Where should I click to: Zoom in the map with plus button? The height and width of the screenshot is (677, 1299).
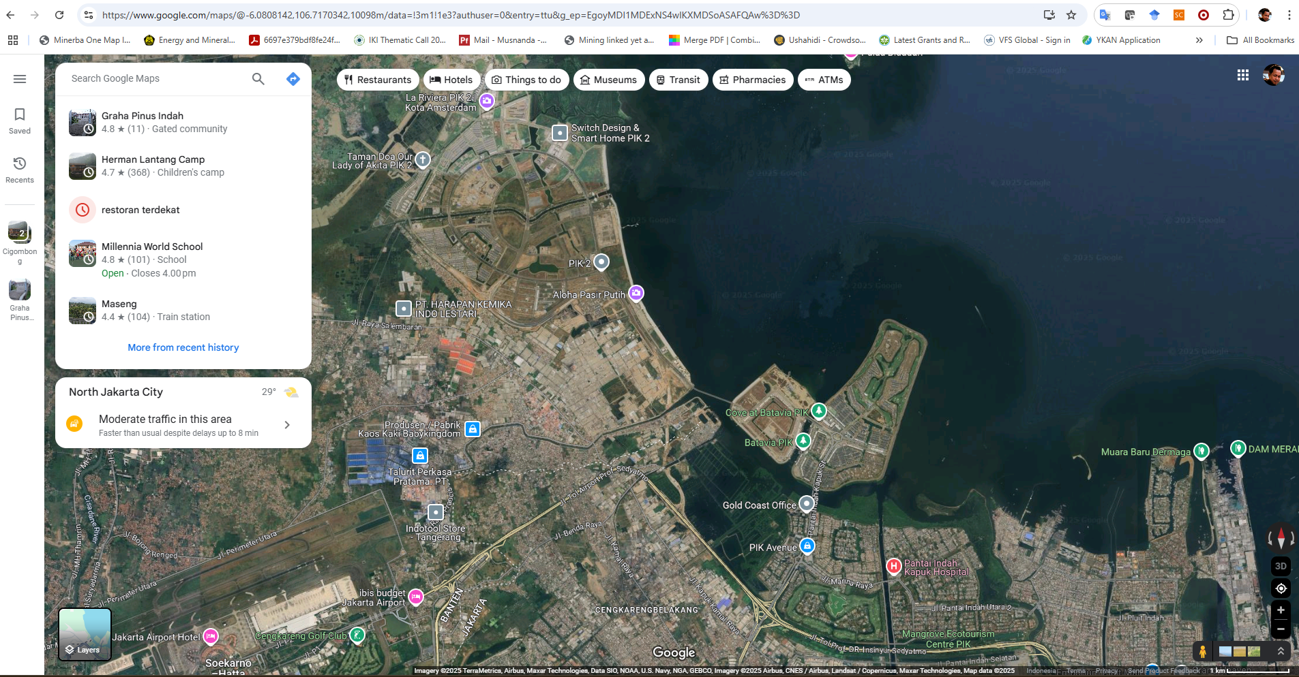pyautogui.click(x=1281, y=610)
